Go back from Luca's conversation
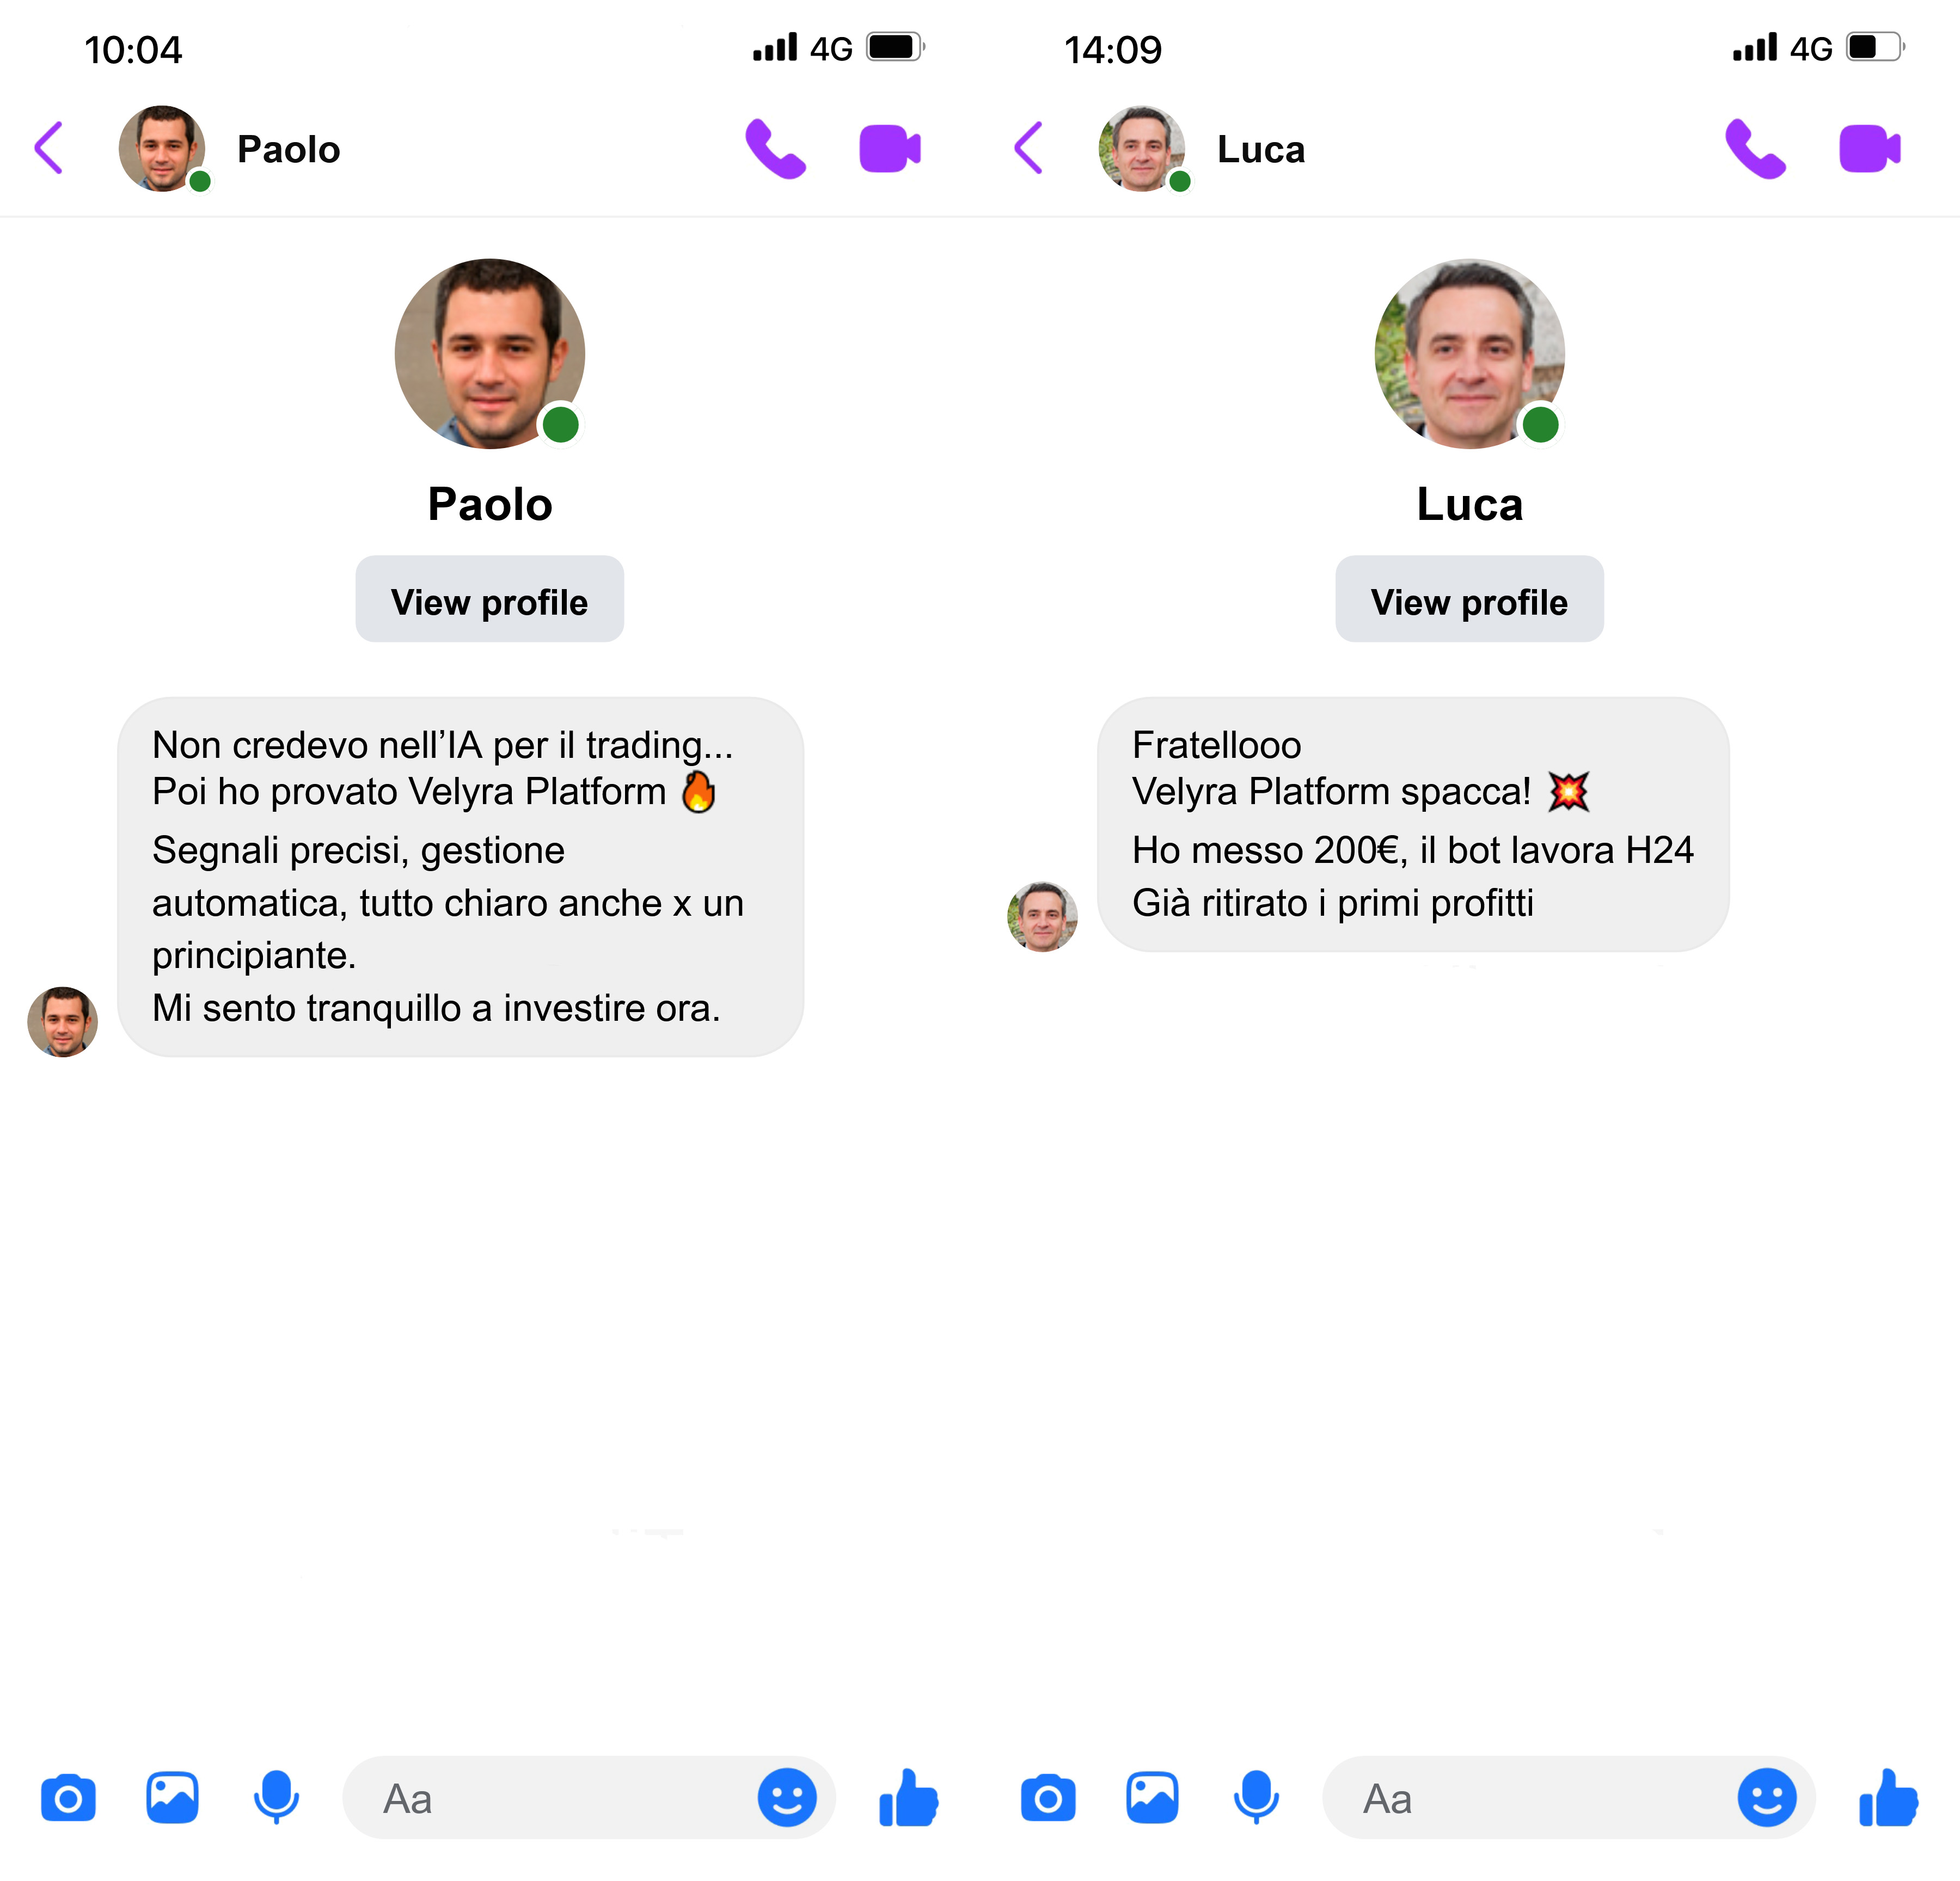This screenshot has height=1881, width=1960. pos(1029,148)
